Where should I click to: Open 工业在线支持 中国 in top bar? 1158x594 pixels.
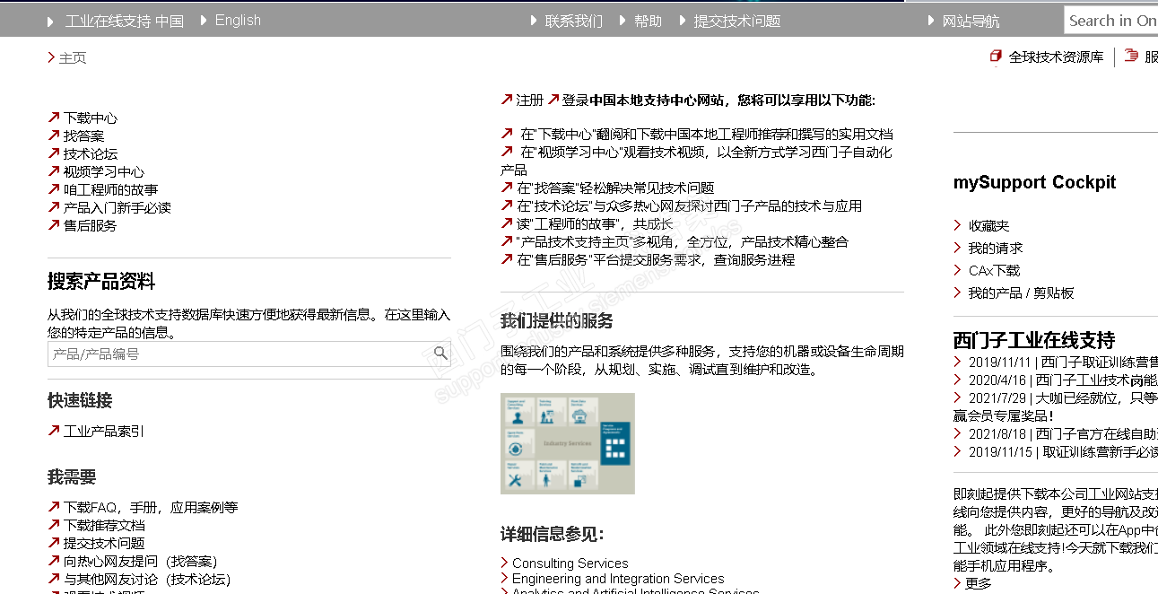click(125, 21)
